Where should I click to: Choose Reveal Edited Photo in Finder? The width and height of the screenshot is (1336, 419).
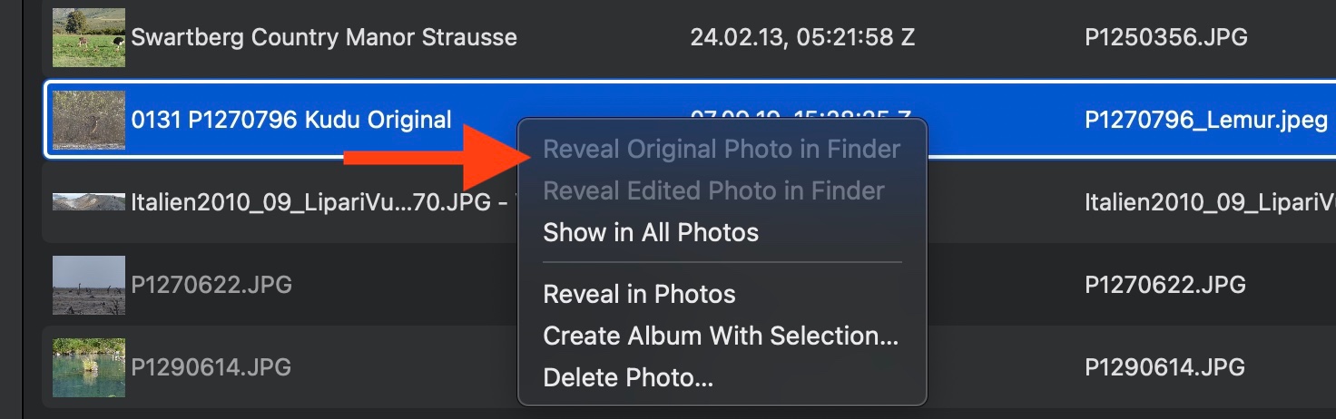[713, 191]
